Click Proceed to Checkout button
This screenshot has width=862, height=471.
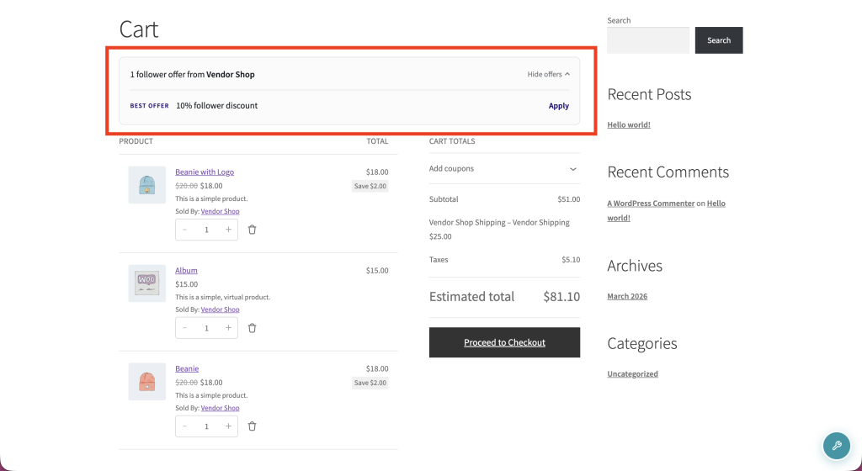point(504,342)
